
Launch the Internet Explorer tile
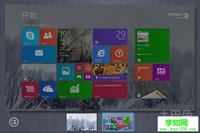coord(101,55)
